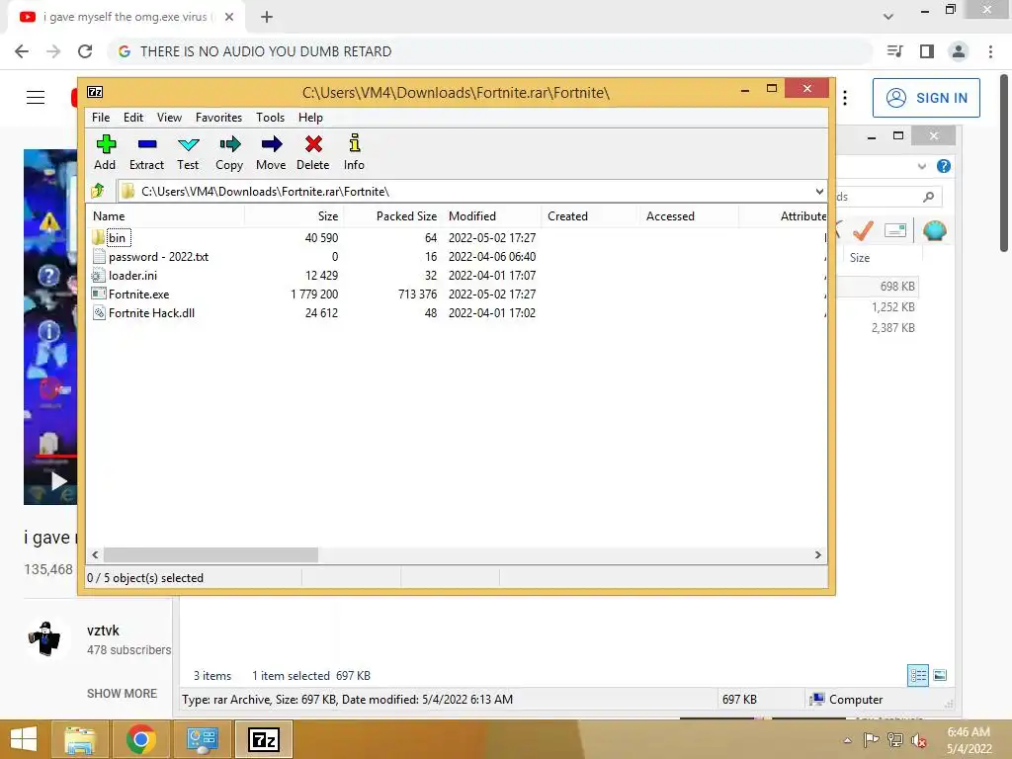Toggle Chrome side panel
This screenshot has width=1012, height=759.
point(927,51)
